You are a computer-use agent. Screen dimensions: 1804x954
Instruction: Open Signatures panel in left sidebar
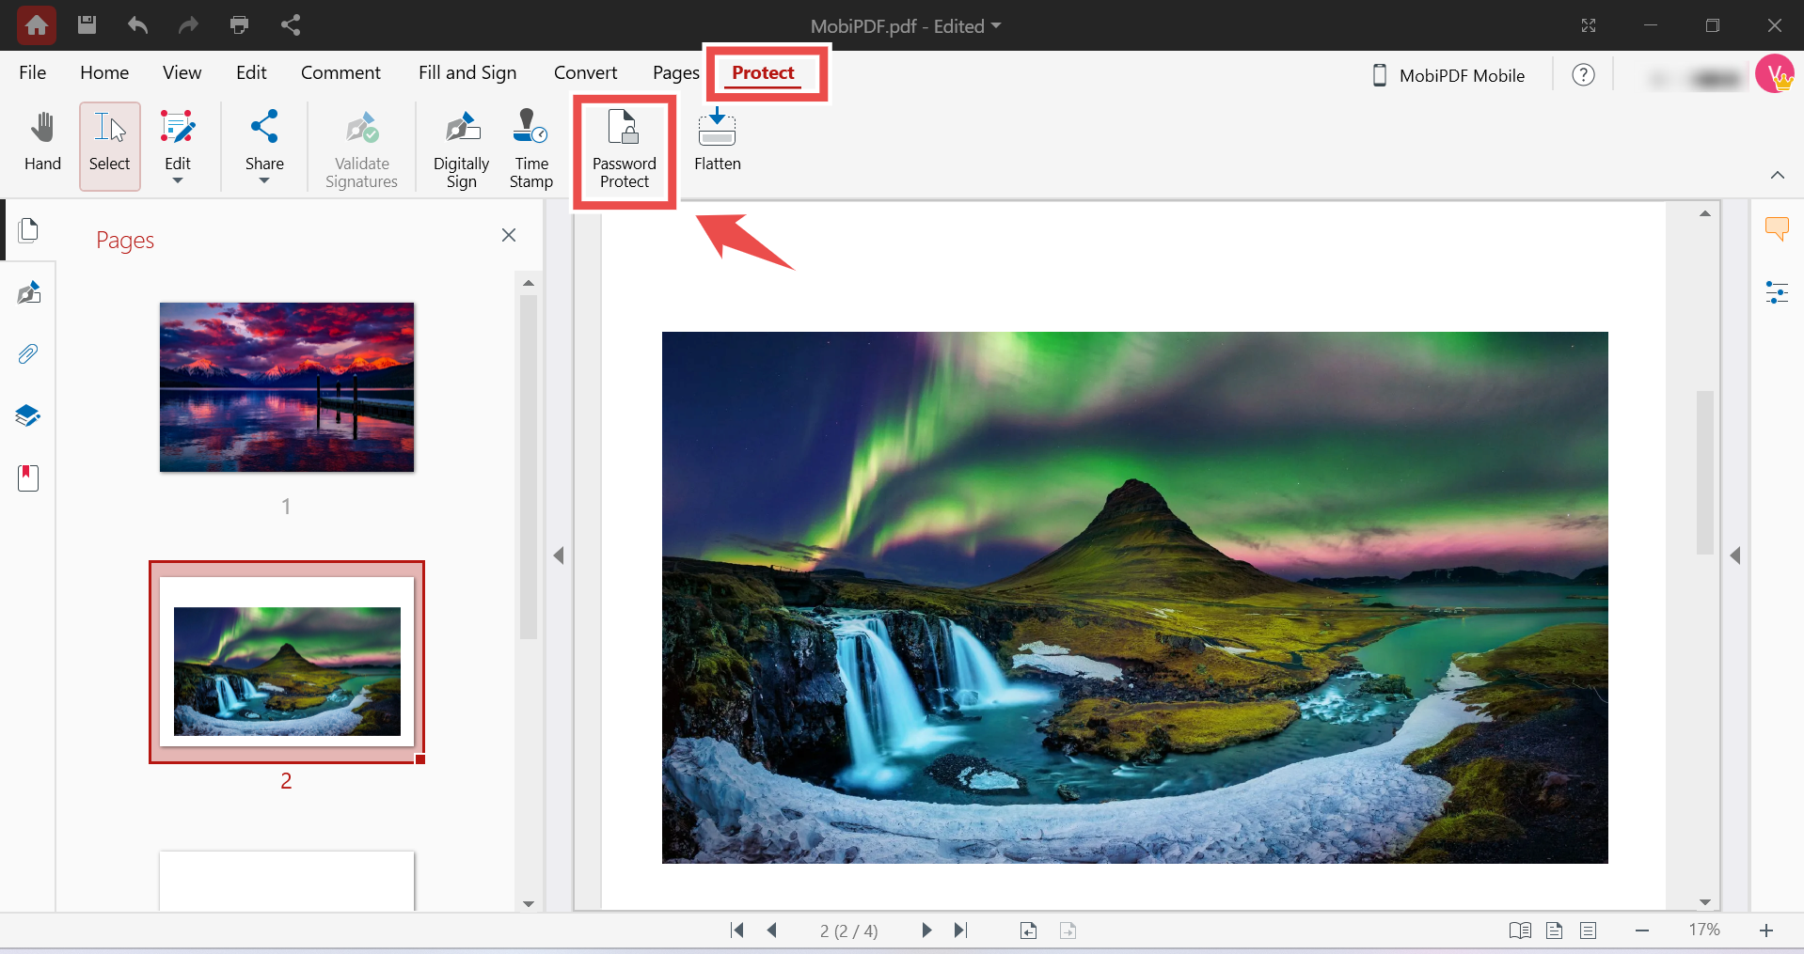(29, 292)
